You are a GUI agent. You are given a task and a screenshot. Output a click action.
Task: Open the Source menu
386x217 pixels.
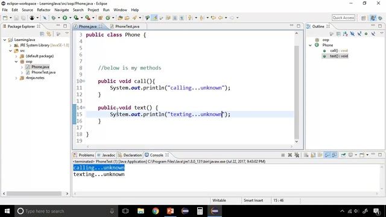click(27, 10)
